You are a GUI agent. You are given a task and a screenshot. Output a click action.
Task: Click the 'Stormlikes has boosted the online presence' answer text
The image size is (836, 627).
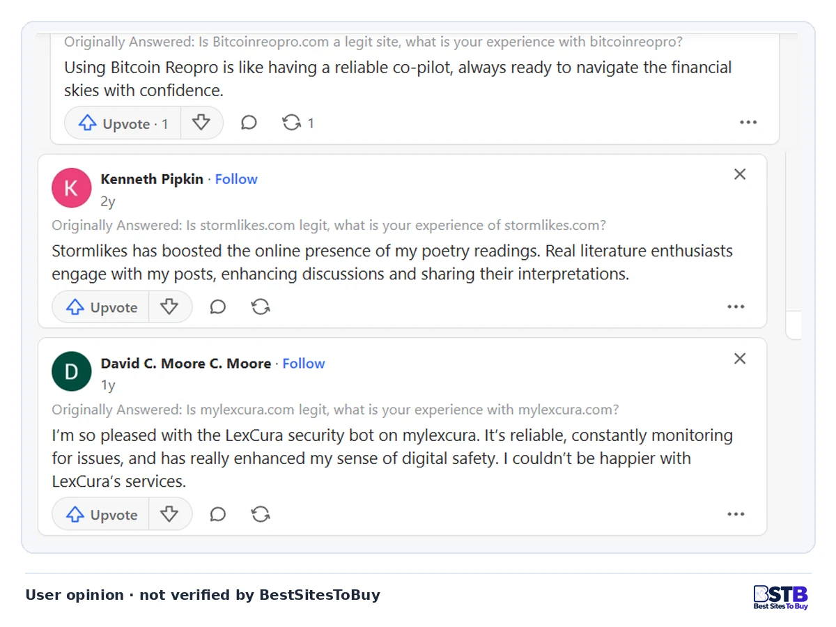click(392, 262)
